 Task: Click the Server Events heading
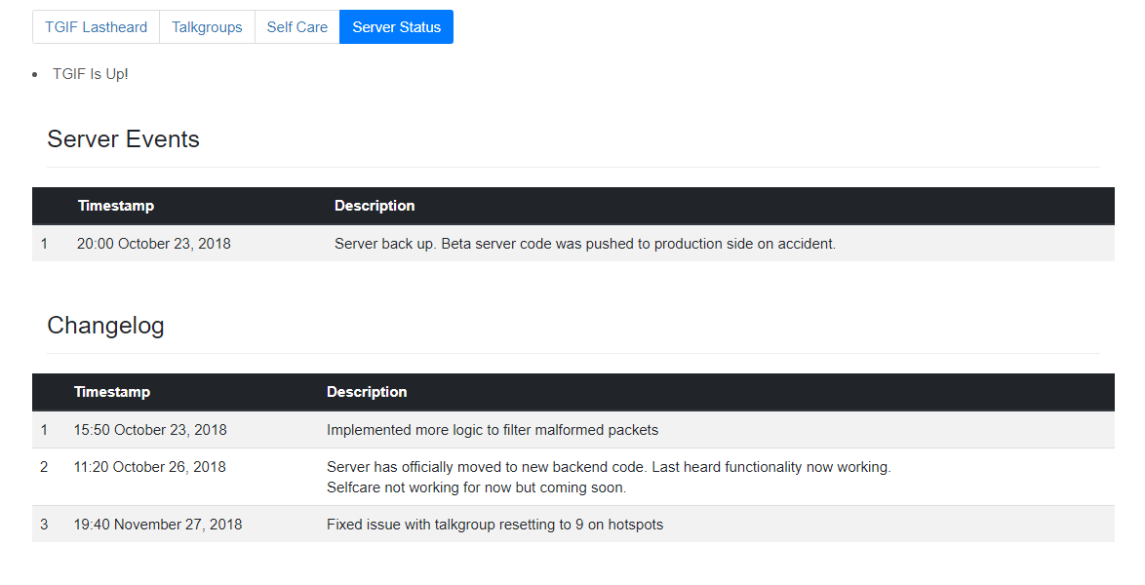(x=123, y=139)
